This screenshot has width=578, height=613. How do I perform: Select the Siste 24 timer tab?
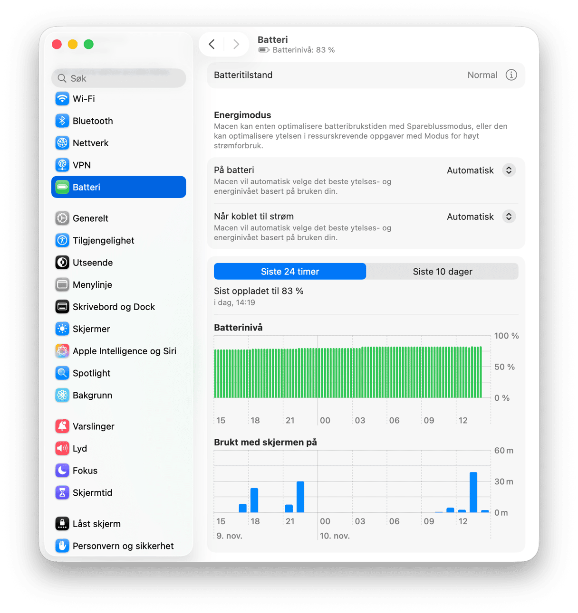pos(290,272)
